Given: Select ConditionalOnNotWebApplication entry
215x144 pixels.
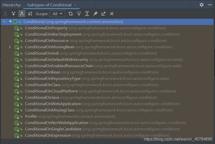Looking at the screenshot, I should (x=107, y=123).
